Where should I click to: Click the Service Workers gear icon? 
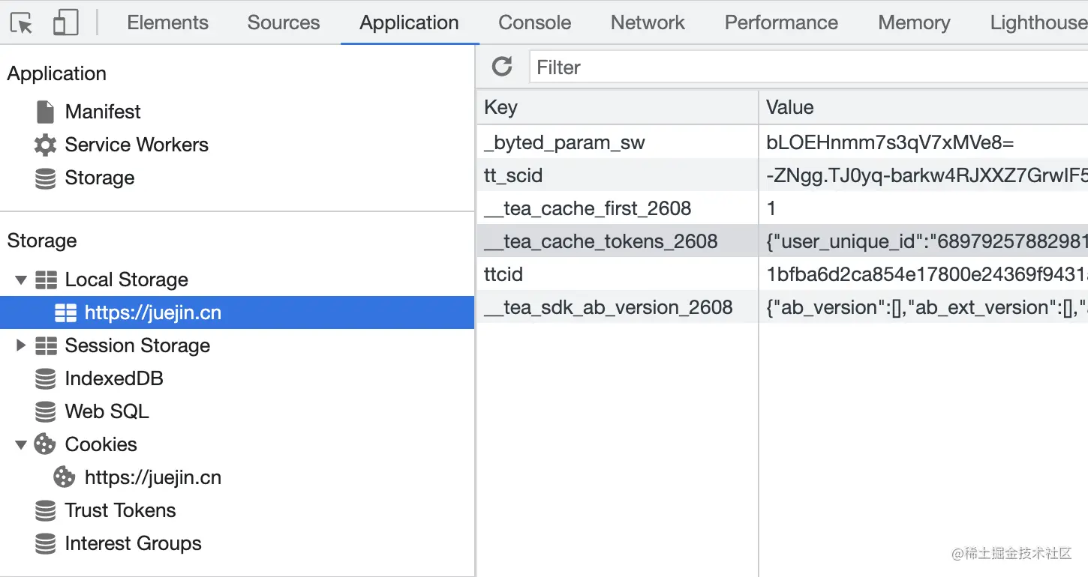[x=45, y=145]
